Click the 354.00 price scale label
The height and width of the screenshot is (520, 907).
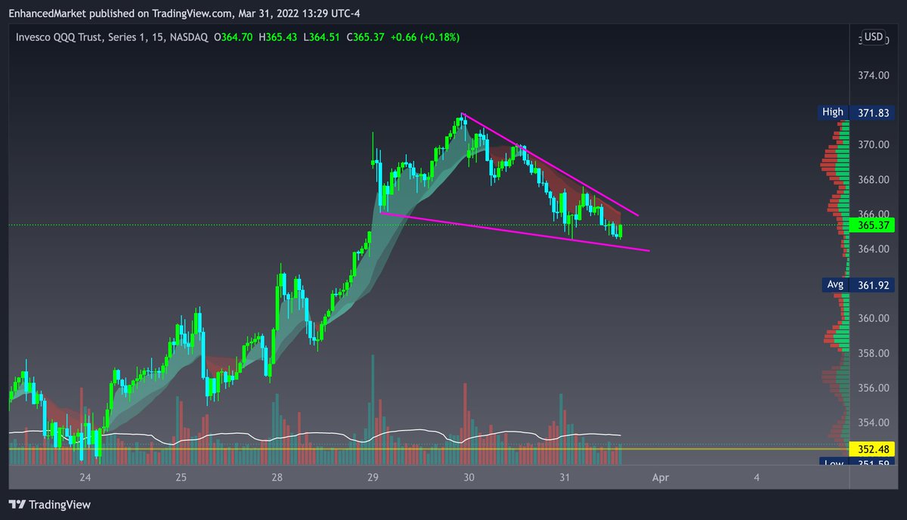(x=872, y=422)
